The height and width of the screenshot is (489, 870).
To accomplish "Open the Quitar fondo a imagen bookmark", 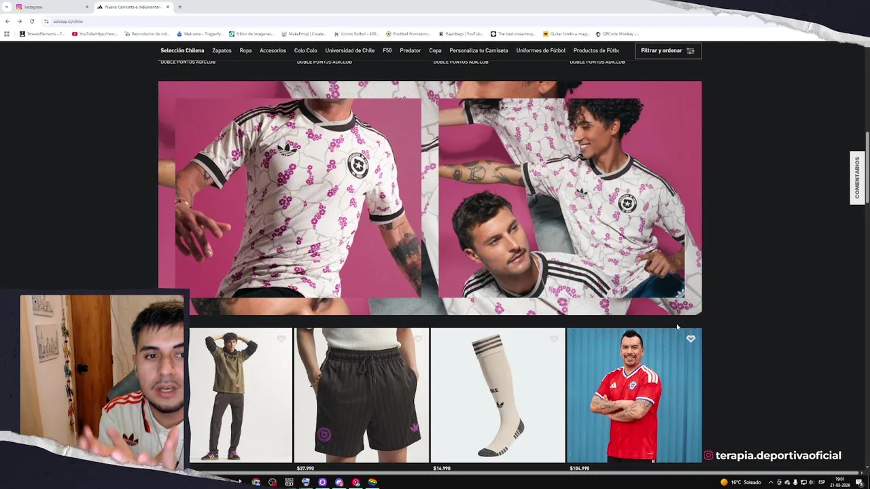I will tap(565, 34).
